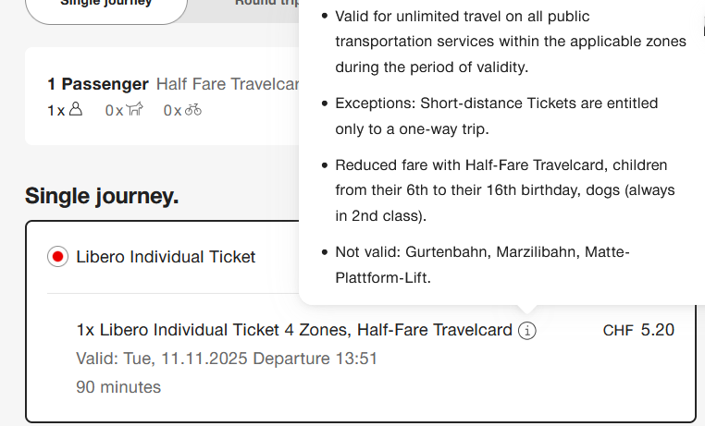Click the '1x' adult passenger count
Image resolution: width=705 pixels, height=426 pixels.
56,110
